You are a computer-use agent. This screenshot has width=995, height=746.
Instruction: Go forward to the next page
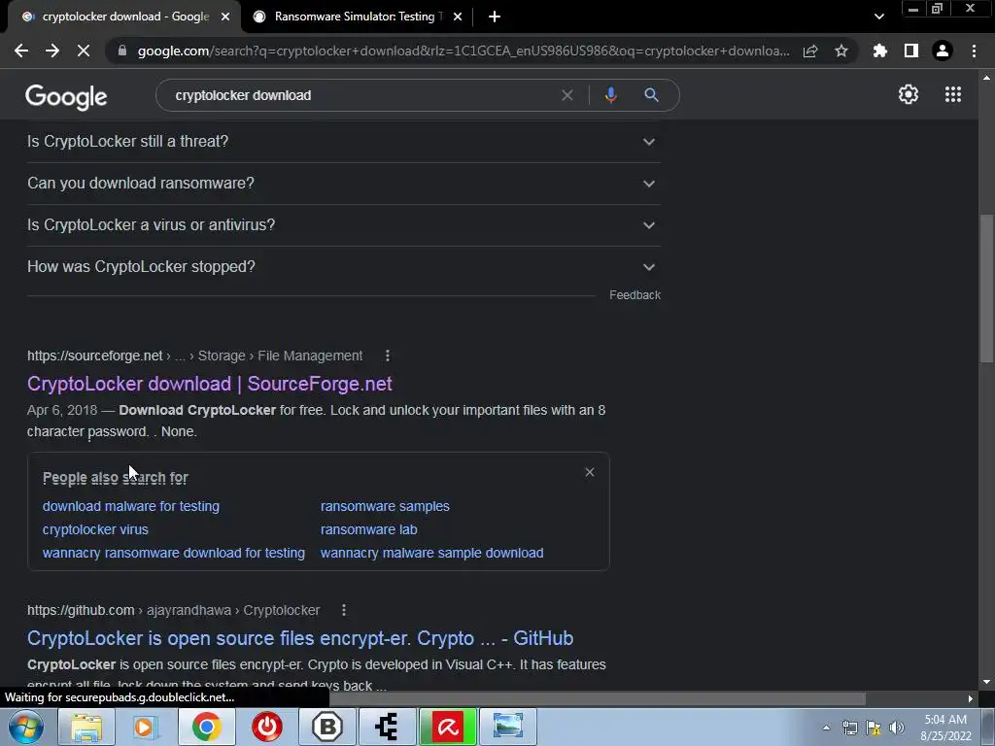click(52, 51)
